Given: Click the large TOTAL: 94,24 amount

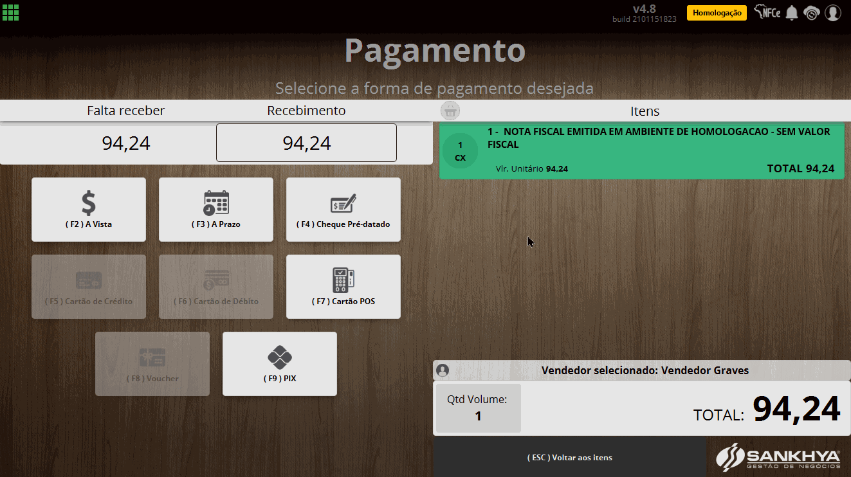Looking at the screenshot, I should [x=767, y=409].
